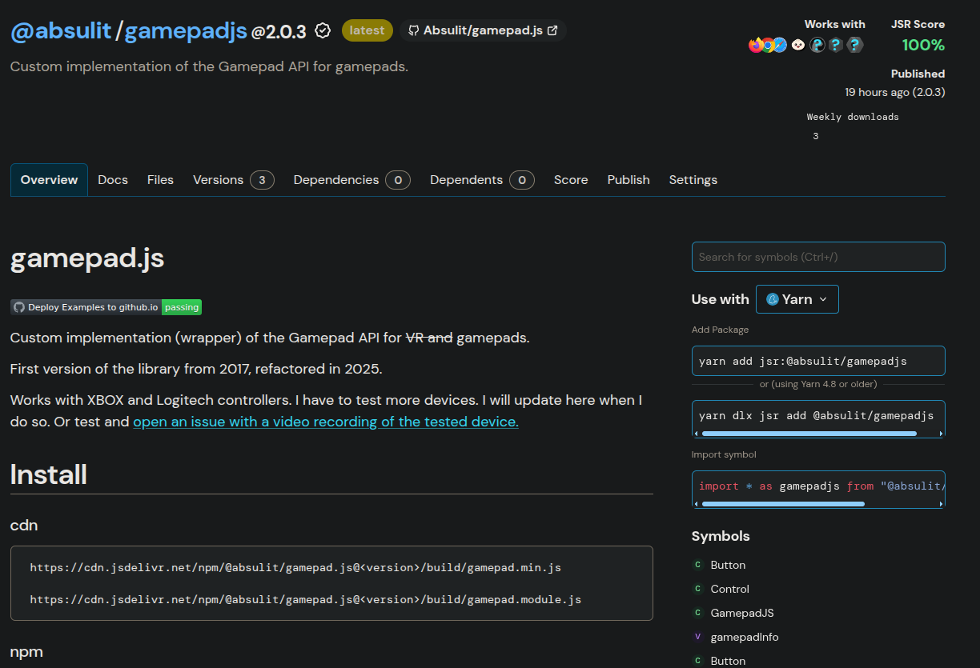Click the horizontal scrollbar under yarn dlx command
980x668 pixels.
point(809,434)
